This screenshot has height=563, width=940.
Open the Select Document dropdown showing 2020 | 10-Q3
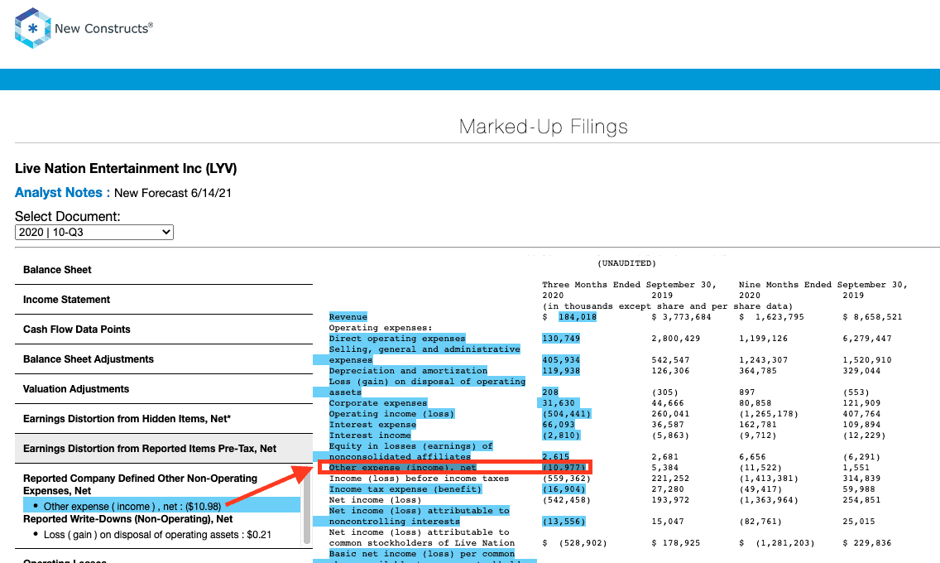pyautogui.click(x=94, y=232)
